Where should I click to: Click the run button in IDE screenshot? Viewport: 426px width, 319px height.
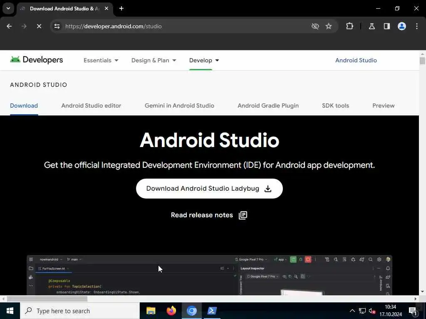coord(293,260)
